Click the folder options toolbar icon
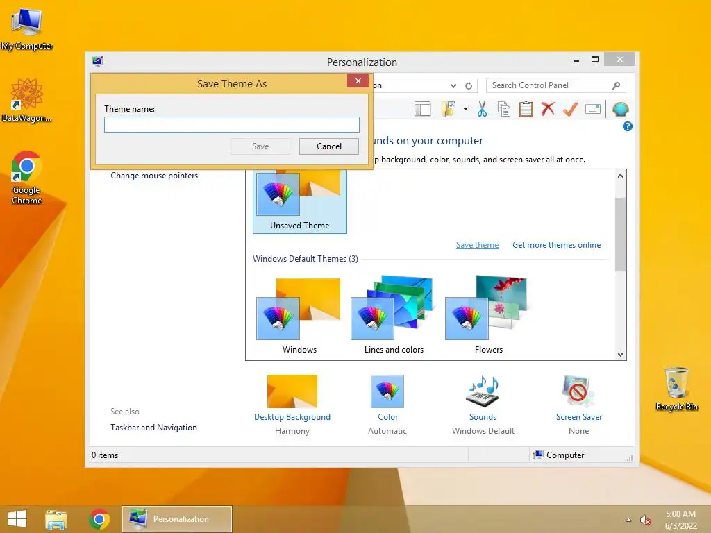Screen dimensions: 711x533 pos(449,109)
